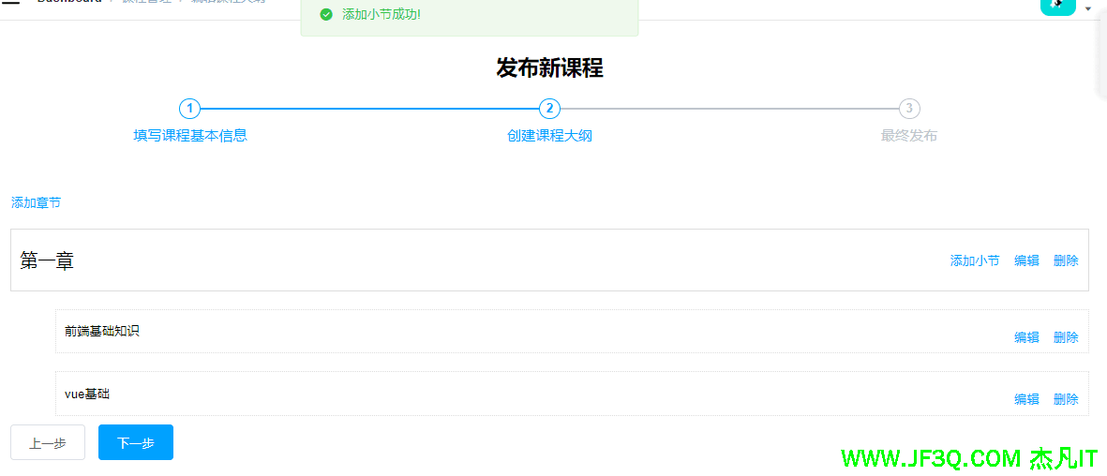This screenshot has width=1107, height=476.
Task: Click the hamburger sidebar toggle icon
Action: click(x=11, y=4)
